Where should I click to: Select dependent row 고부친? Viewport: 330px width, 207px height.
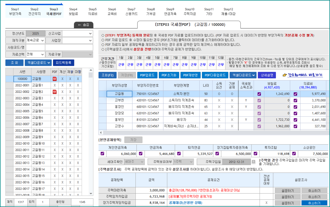(213, 100)
